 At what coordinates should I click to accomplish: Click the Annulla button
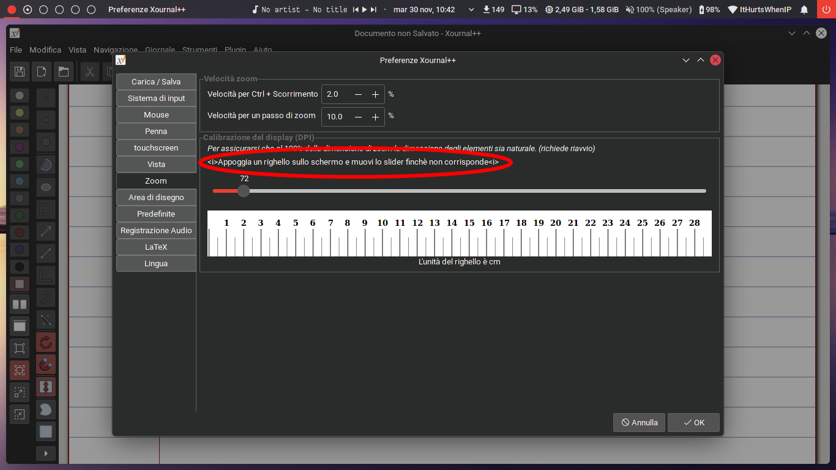[x=639, y=422]
